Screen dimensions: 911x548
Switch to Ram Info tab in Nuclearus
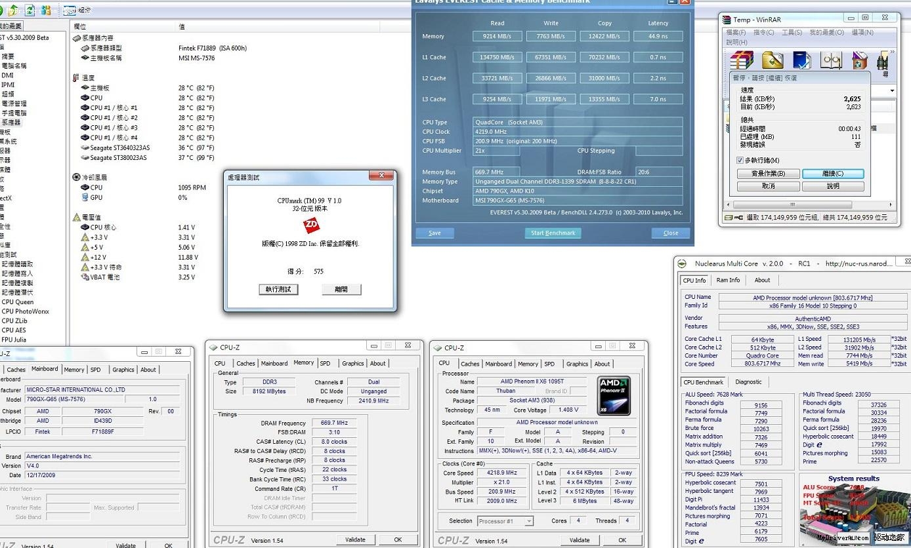tap(728, 280)
